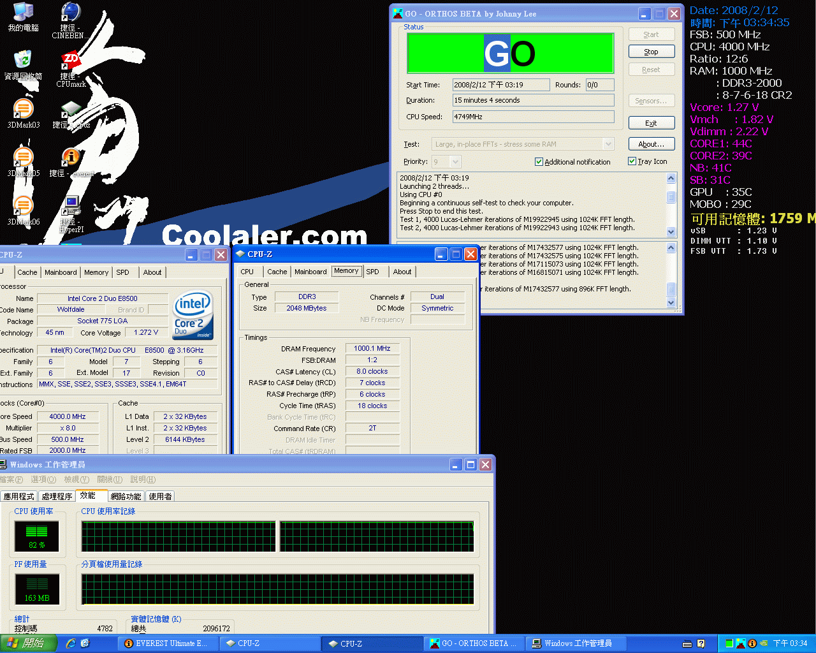The height and width of the screenshot is (653, 816).
Task: Select 網路功能 tab in Task Manager
Action: pyautogui.click(x=126, y=497)
